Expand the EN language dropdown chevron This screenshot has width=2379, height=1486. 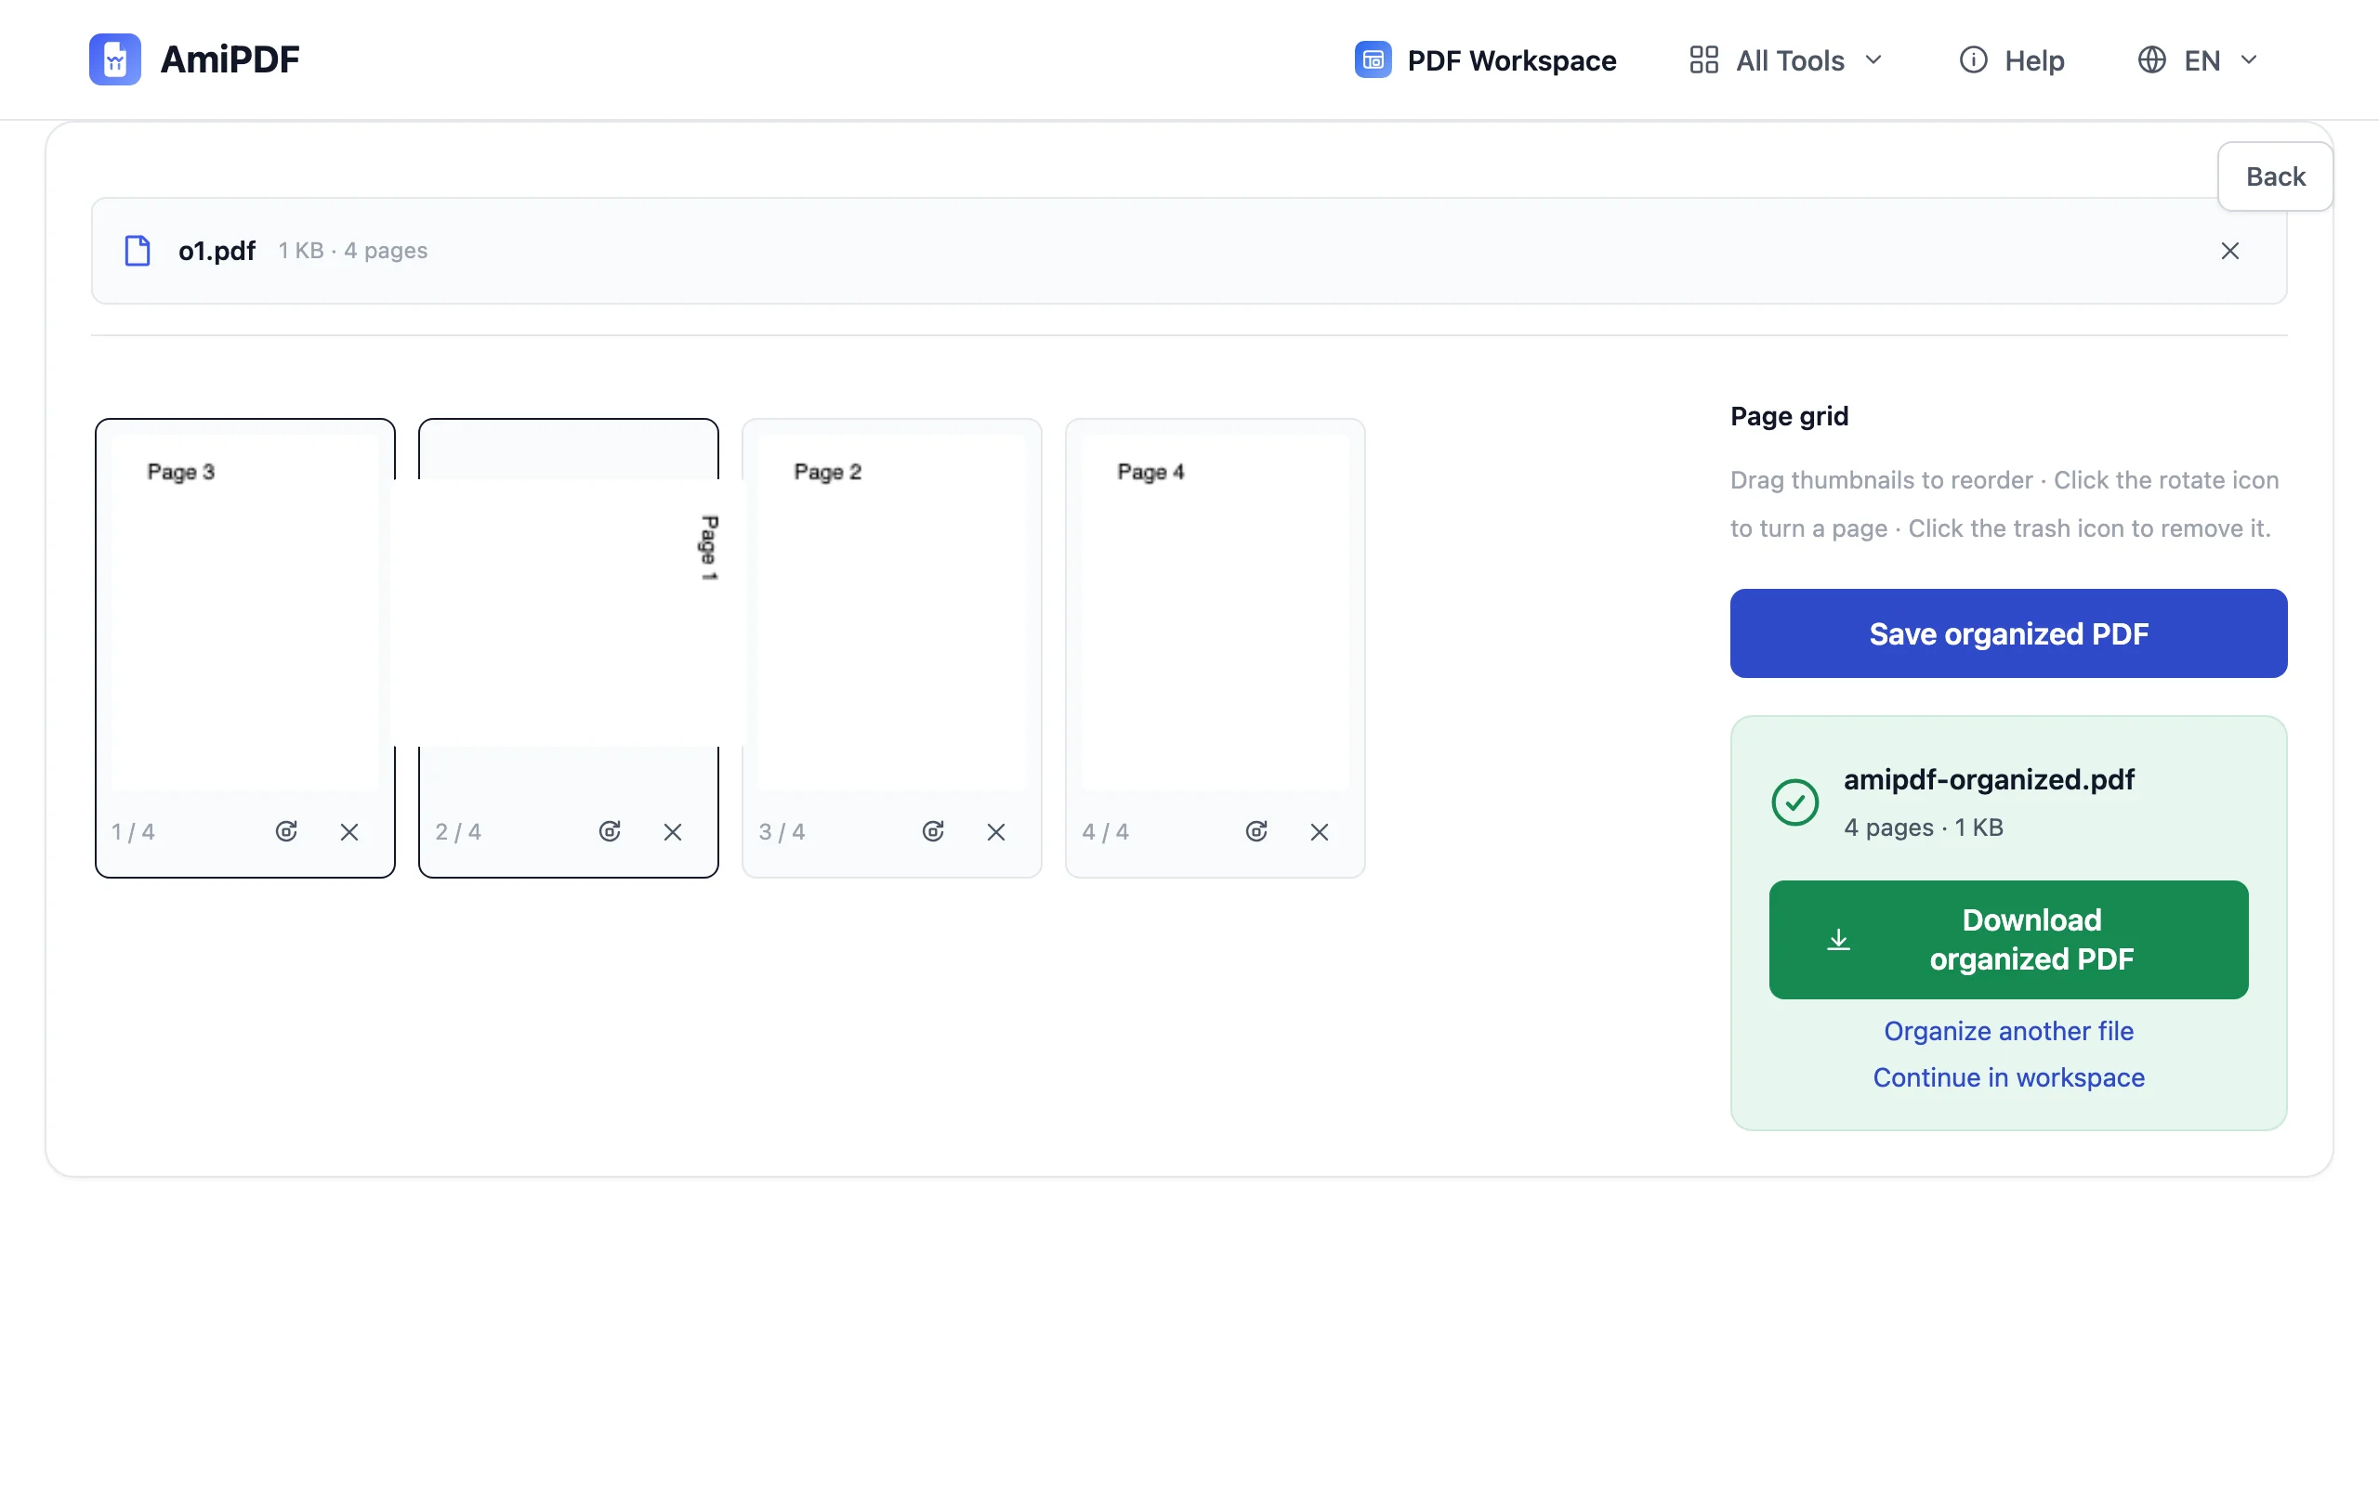click(x=2248, y=60)
